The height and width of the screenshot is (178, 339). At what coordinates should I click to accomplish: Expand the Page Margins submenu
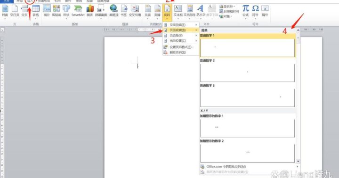click(x=181, y=36)
